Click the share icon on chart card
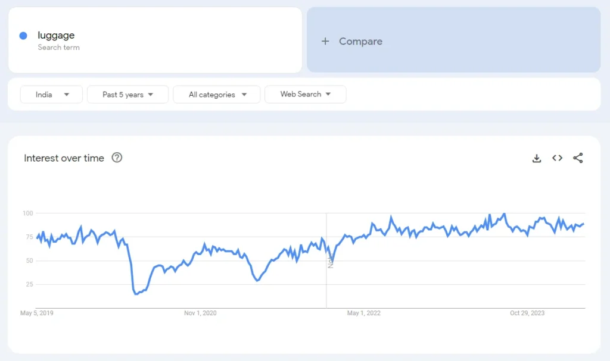Viewport: 610px width, 361px height. coord(578,158)
